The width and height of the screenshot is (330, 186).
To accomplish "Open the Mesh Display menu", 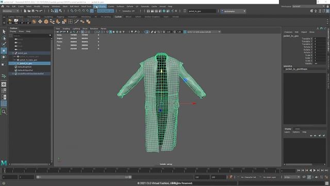I will [x=100, y=7].
